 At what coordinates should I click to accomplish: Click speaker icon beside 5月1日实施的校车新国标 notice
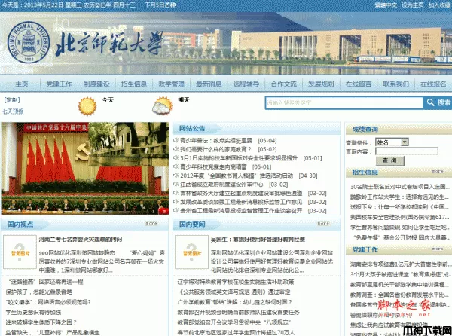pos(176,157)
